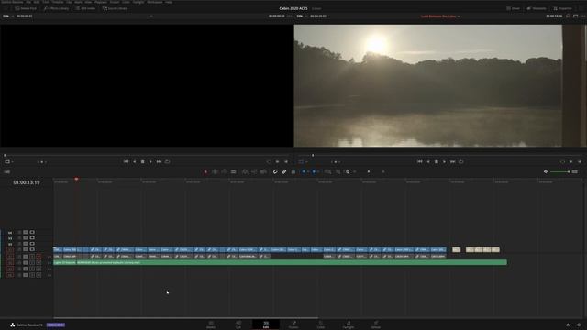Select the Trim Edit Mode tool
587x330 pixels.
pos(216,171)
